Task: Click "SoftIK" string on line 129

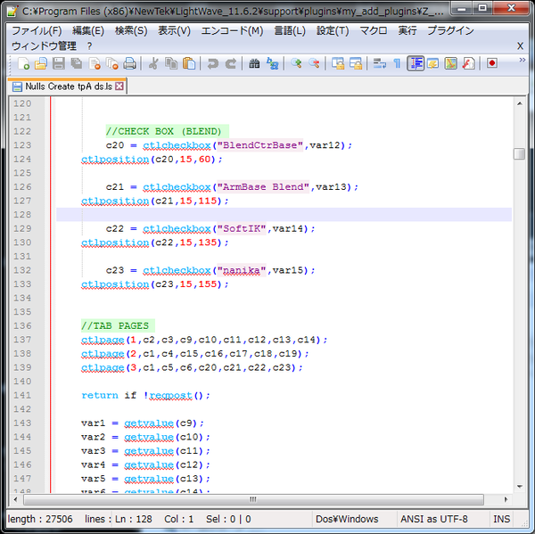Action: [242, 228]
